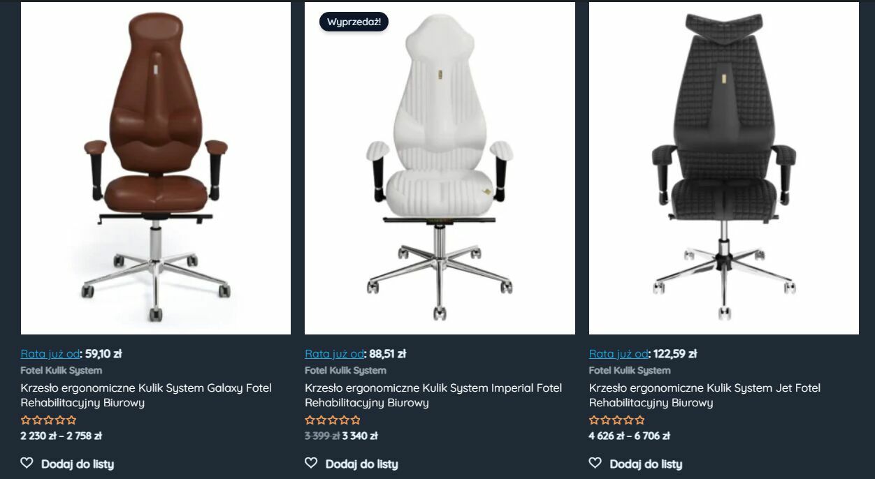Screen dimensions: 875x479
Task: Click 'Dodaj do listy' under Imperial chair
Action: 362,464
